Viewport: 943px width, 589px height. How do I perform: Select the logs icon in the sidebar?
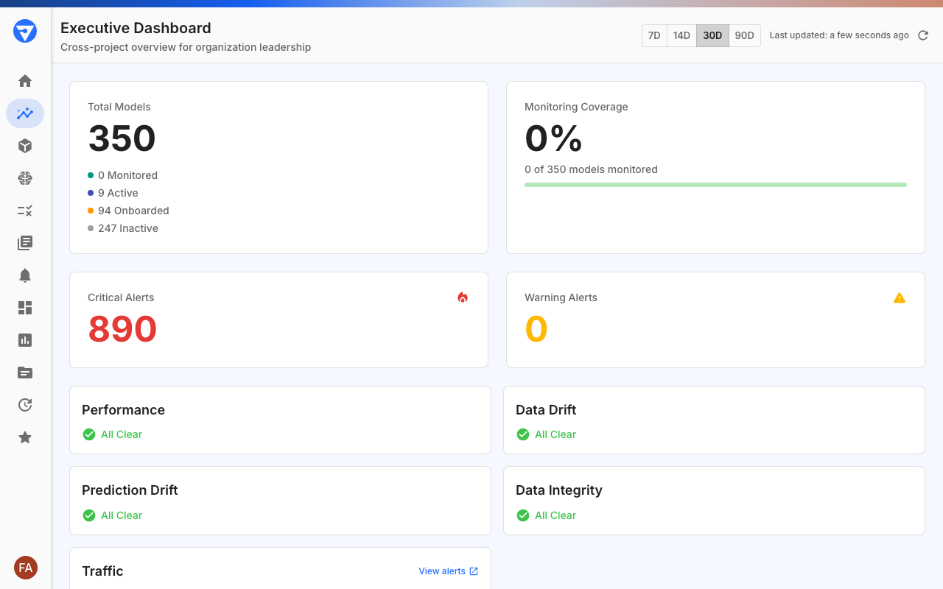point(25,243)
